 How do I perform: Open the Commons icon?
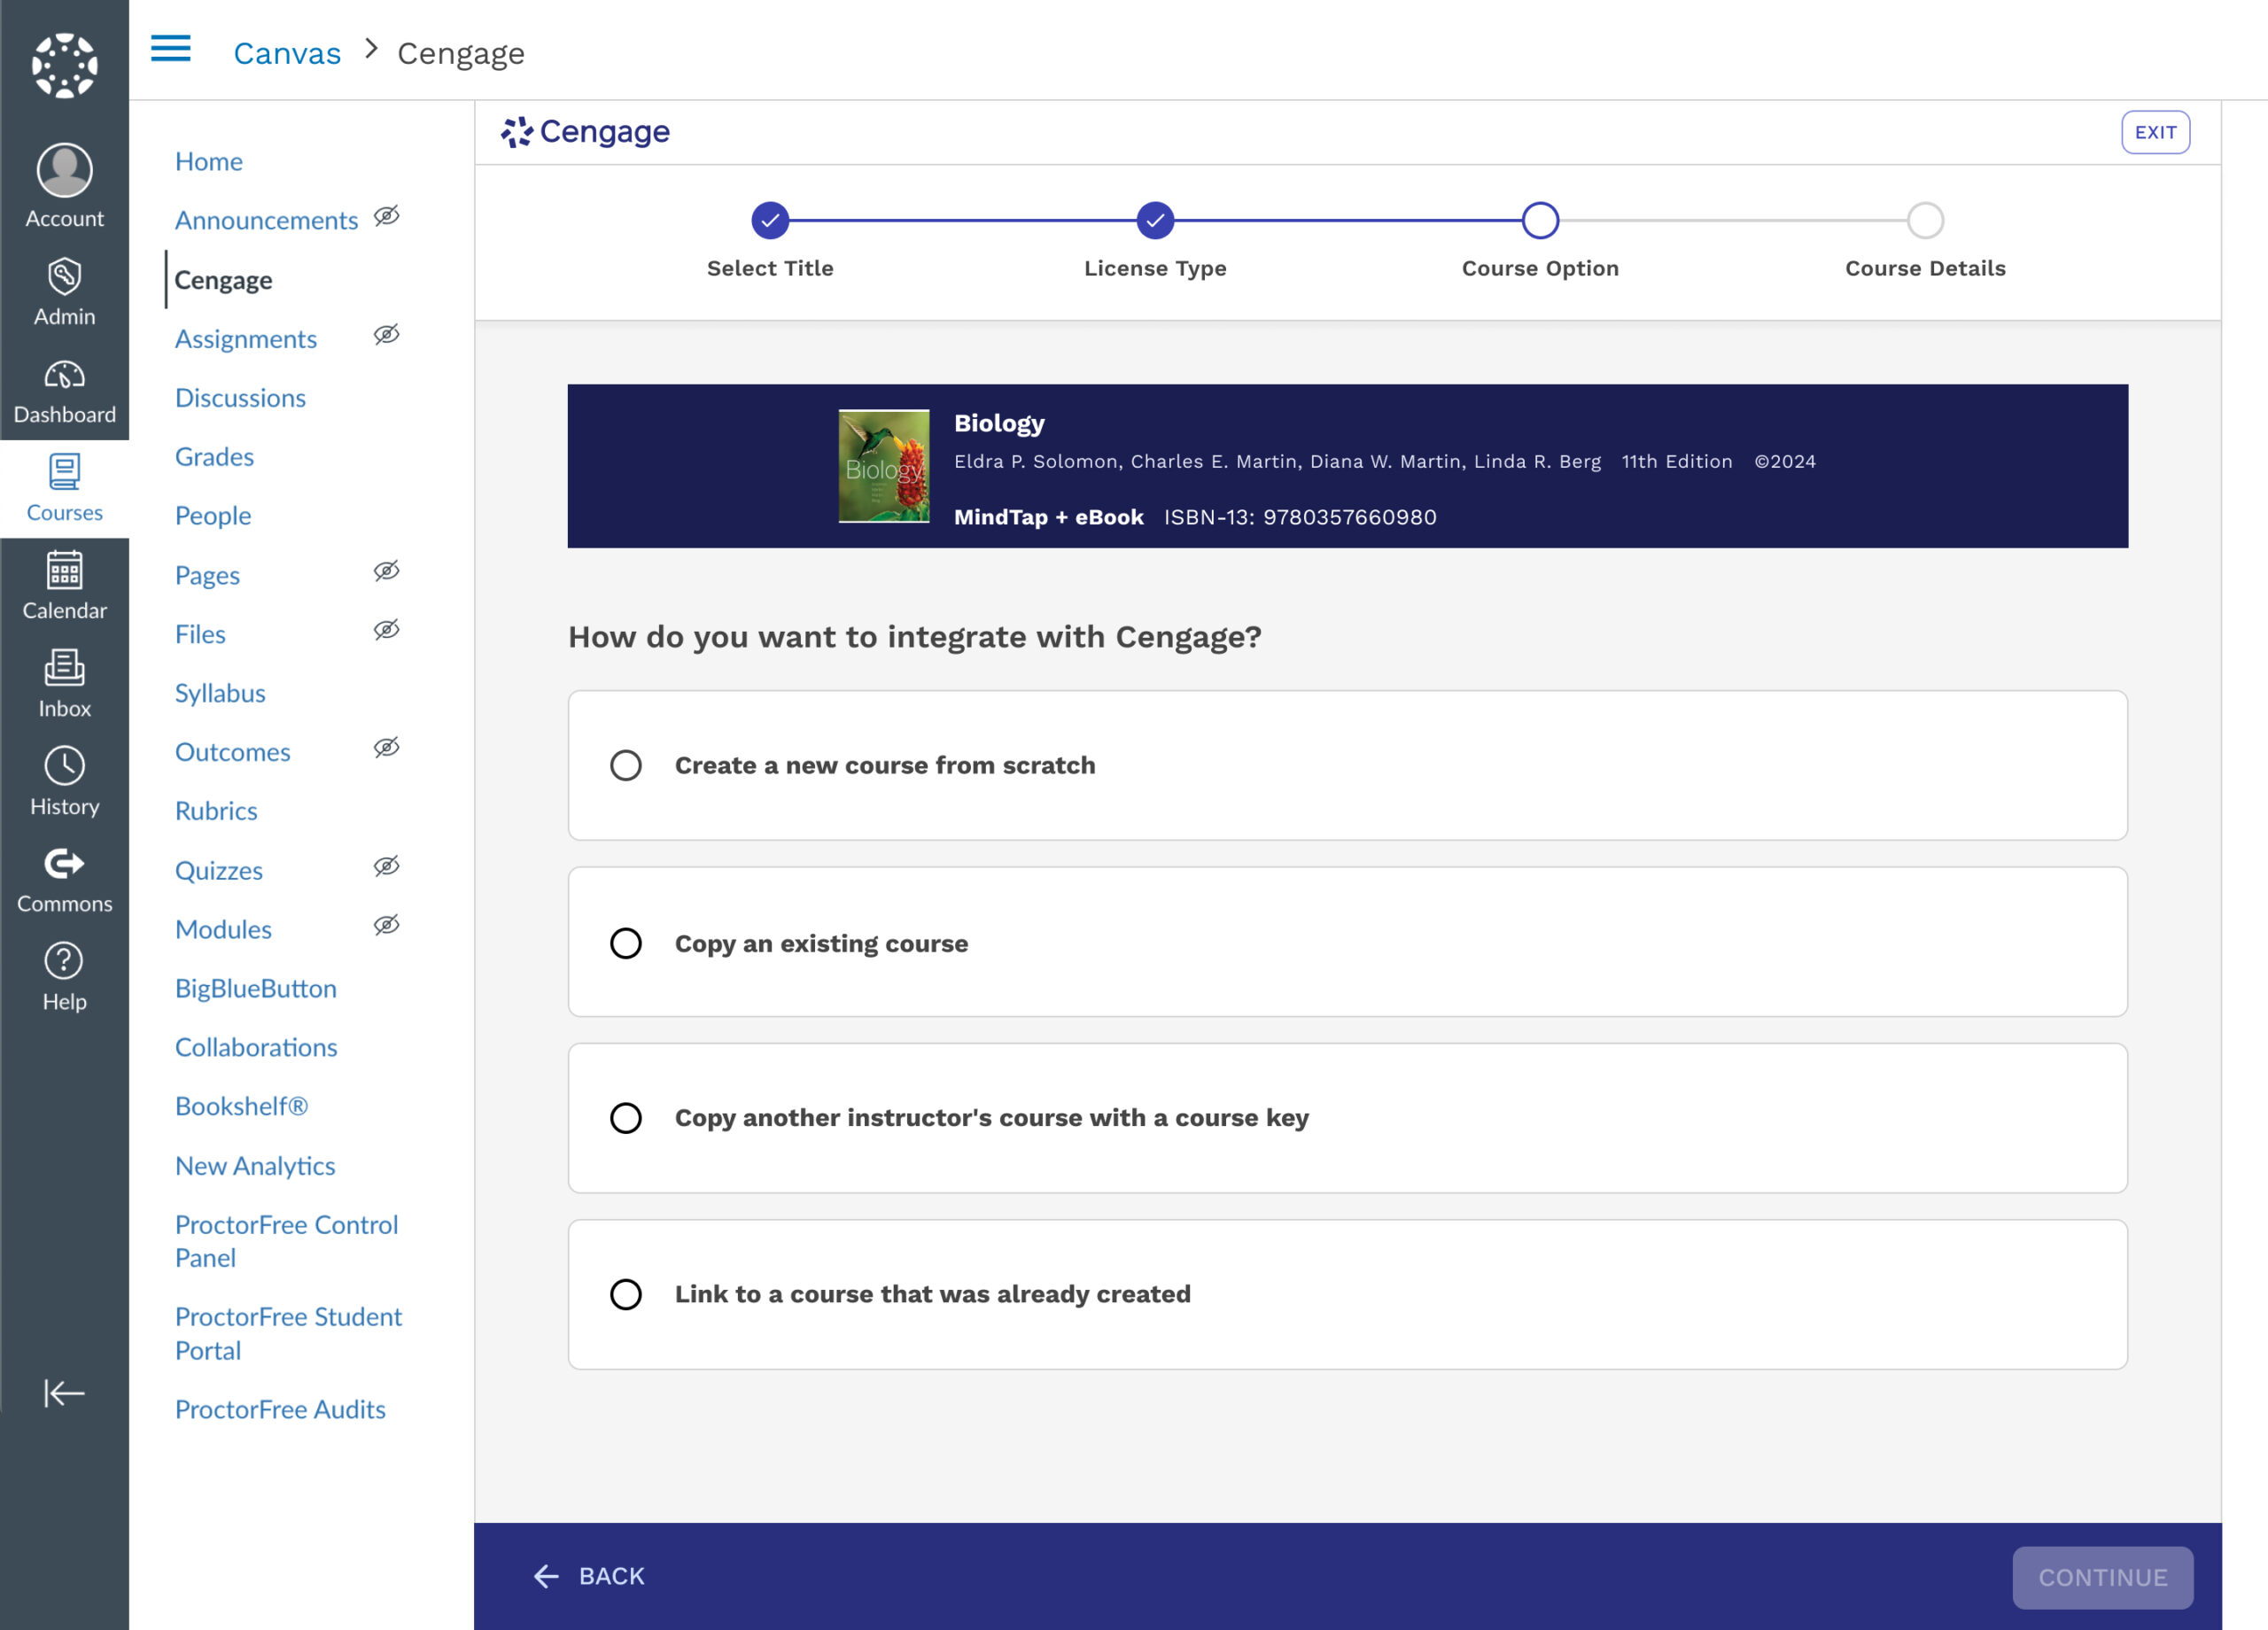pyautogui.click(x=64, y=863)
